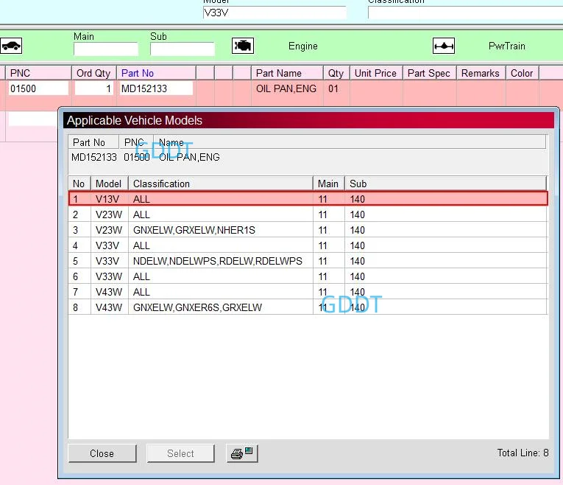The image size is (563, 485).
Task: Click the disabled Select button
Action: coord(180,453)
